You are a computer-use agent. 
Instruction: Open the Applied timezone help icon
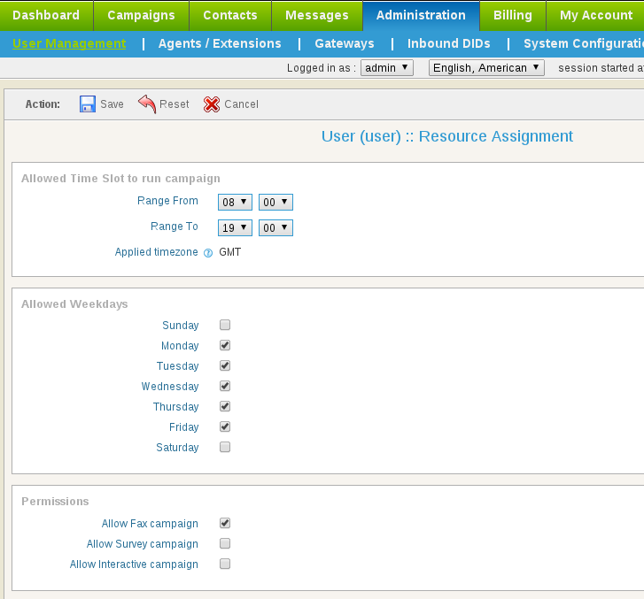pos(208,253)
